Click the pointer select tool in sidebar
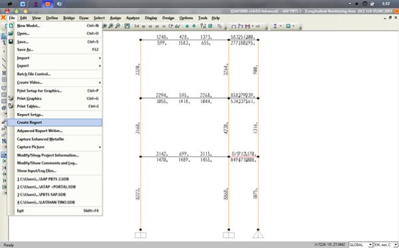 [x=4, y=36]
